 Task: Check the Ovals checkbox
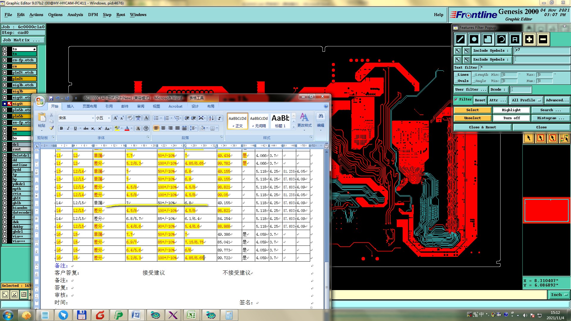[456, 81]
